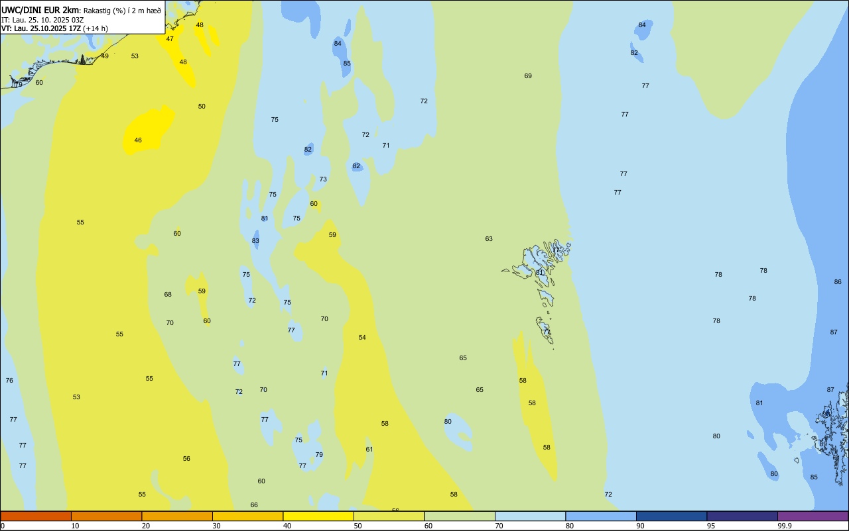Pick the 90–95 dark blue legend swatch

[x=671, y=516]
